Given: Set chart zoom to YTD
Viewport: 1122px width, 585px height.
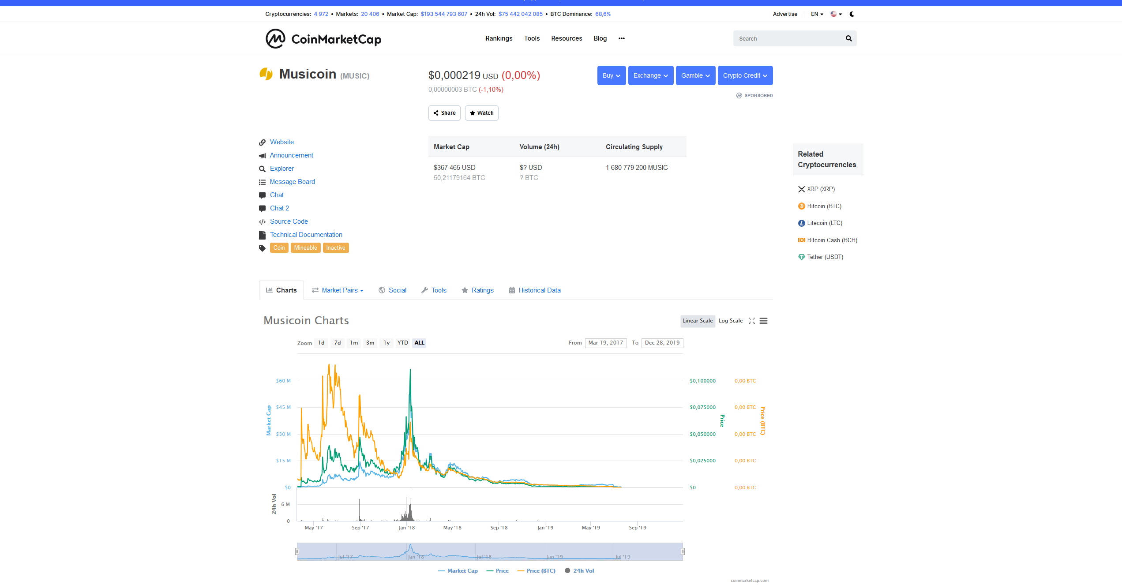Looking at the screenshot, I should [x=403, y=343].
